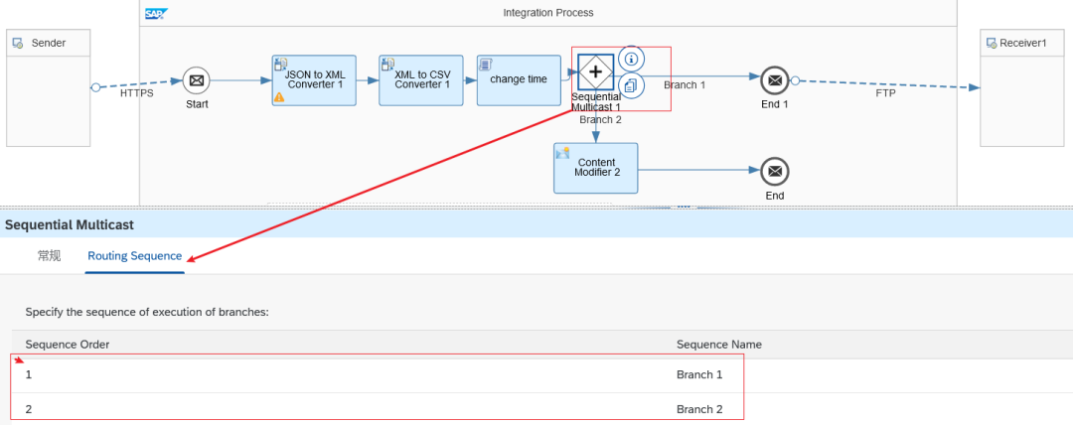Open the Routing Sequence tab
Viewport: 1073px width, 425px height.
point(134,256)
